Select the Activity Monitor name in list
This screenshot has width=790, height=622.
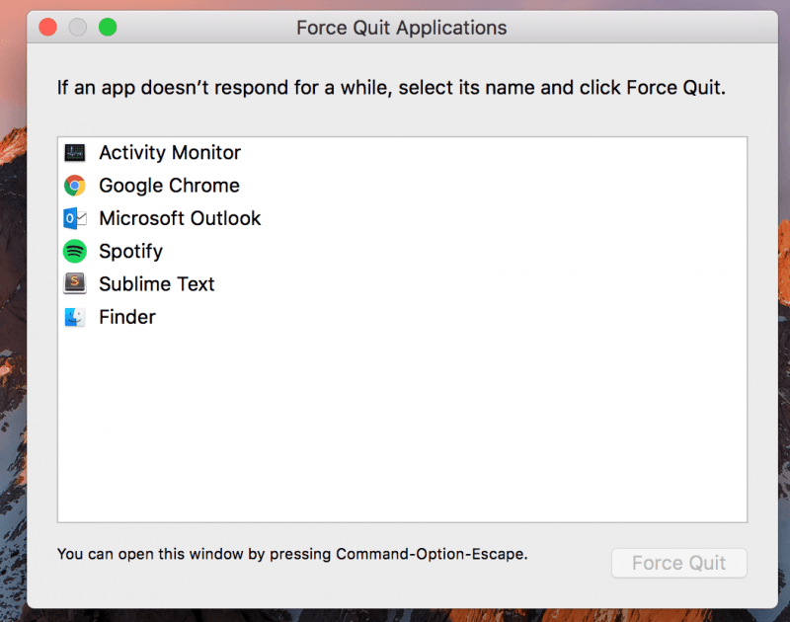coord(170,153)
